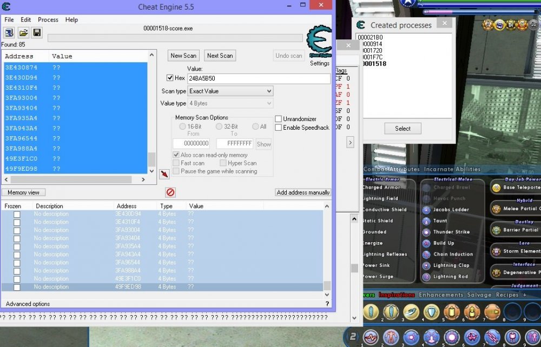The height and width of the screenshot is (347, 541).
Task: Open the Value type dropdown
Action: pos(230,103)
